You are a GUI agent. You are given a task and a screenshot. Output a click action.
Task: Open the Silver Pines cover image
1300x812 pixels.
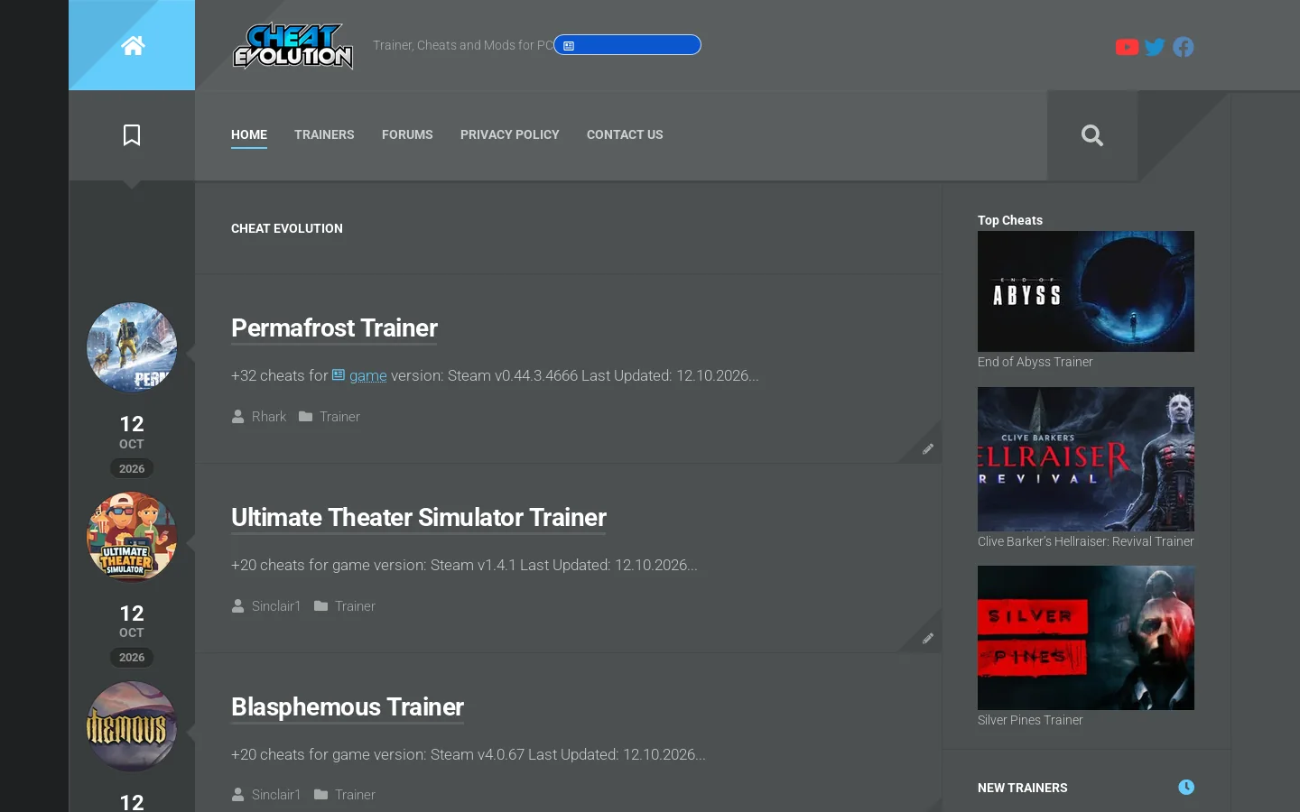1086,638
